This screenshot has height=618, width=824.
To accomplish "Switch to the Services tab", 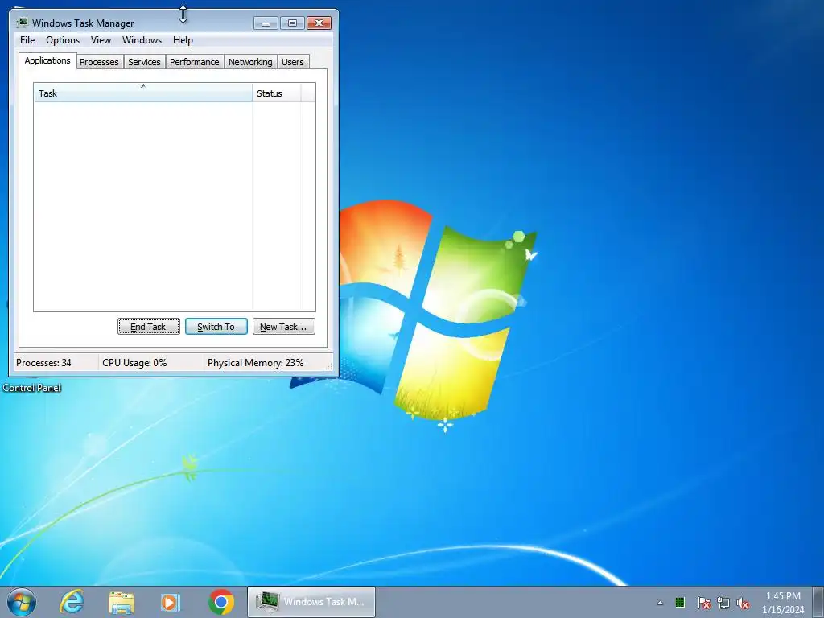I will pos(144,62).
